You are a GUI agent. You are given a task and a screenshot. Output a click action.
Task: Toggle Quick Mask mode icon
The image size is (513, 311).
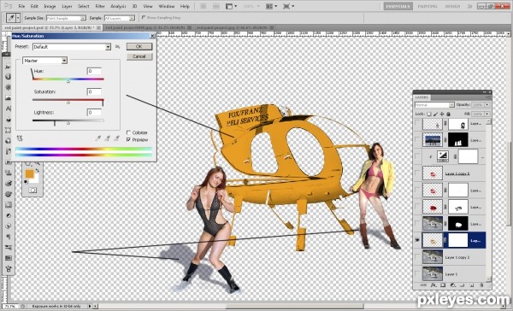coord(32,190)
